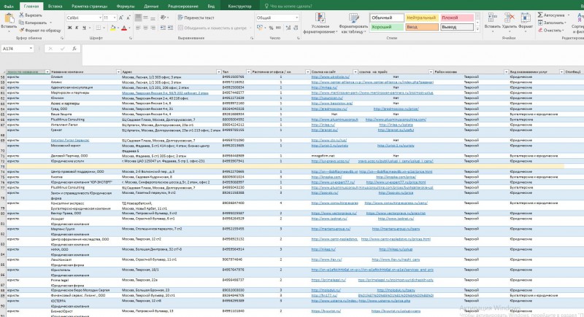Click the text orientation icon
This screenshot has width=584, height=317.
click(163, 17)
